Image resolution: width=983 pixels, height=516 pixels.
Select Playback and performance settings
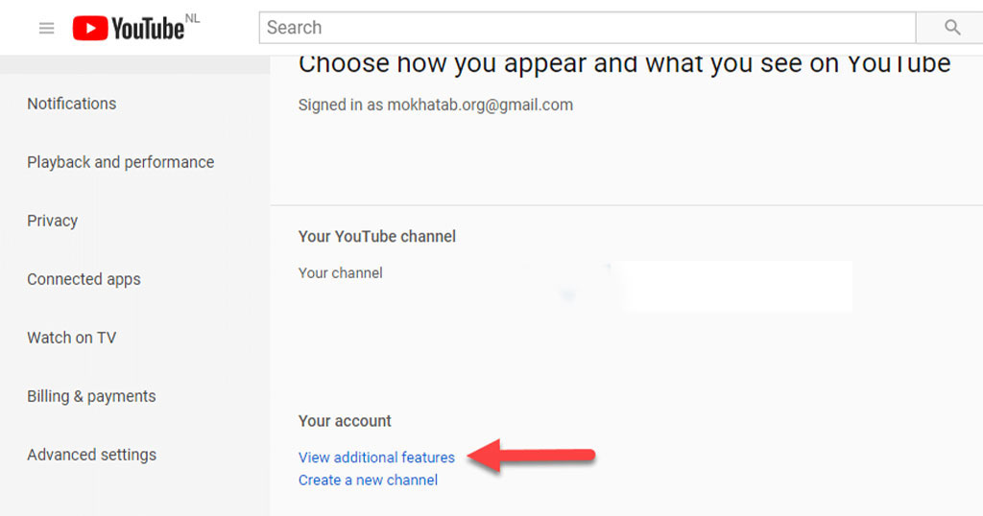pyautogui.click(x=120, y=162)
